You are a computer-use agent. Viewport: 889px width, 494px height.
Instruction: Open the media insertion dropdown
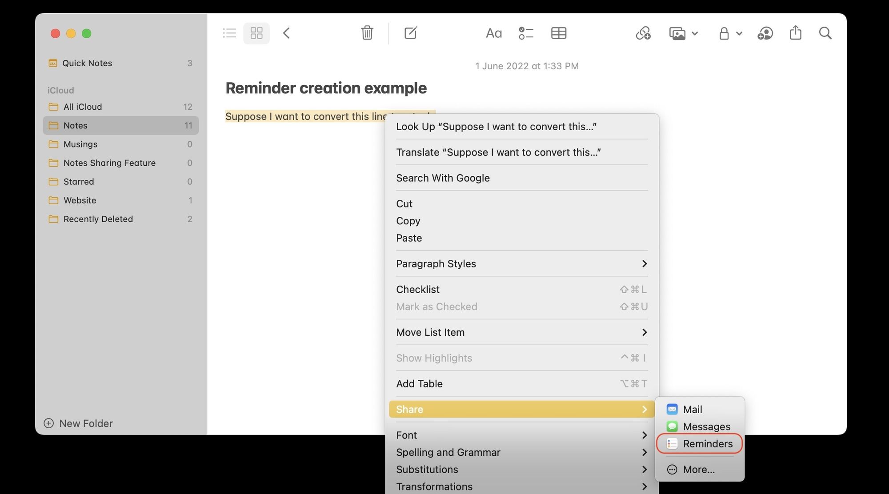(684, 33)
